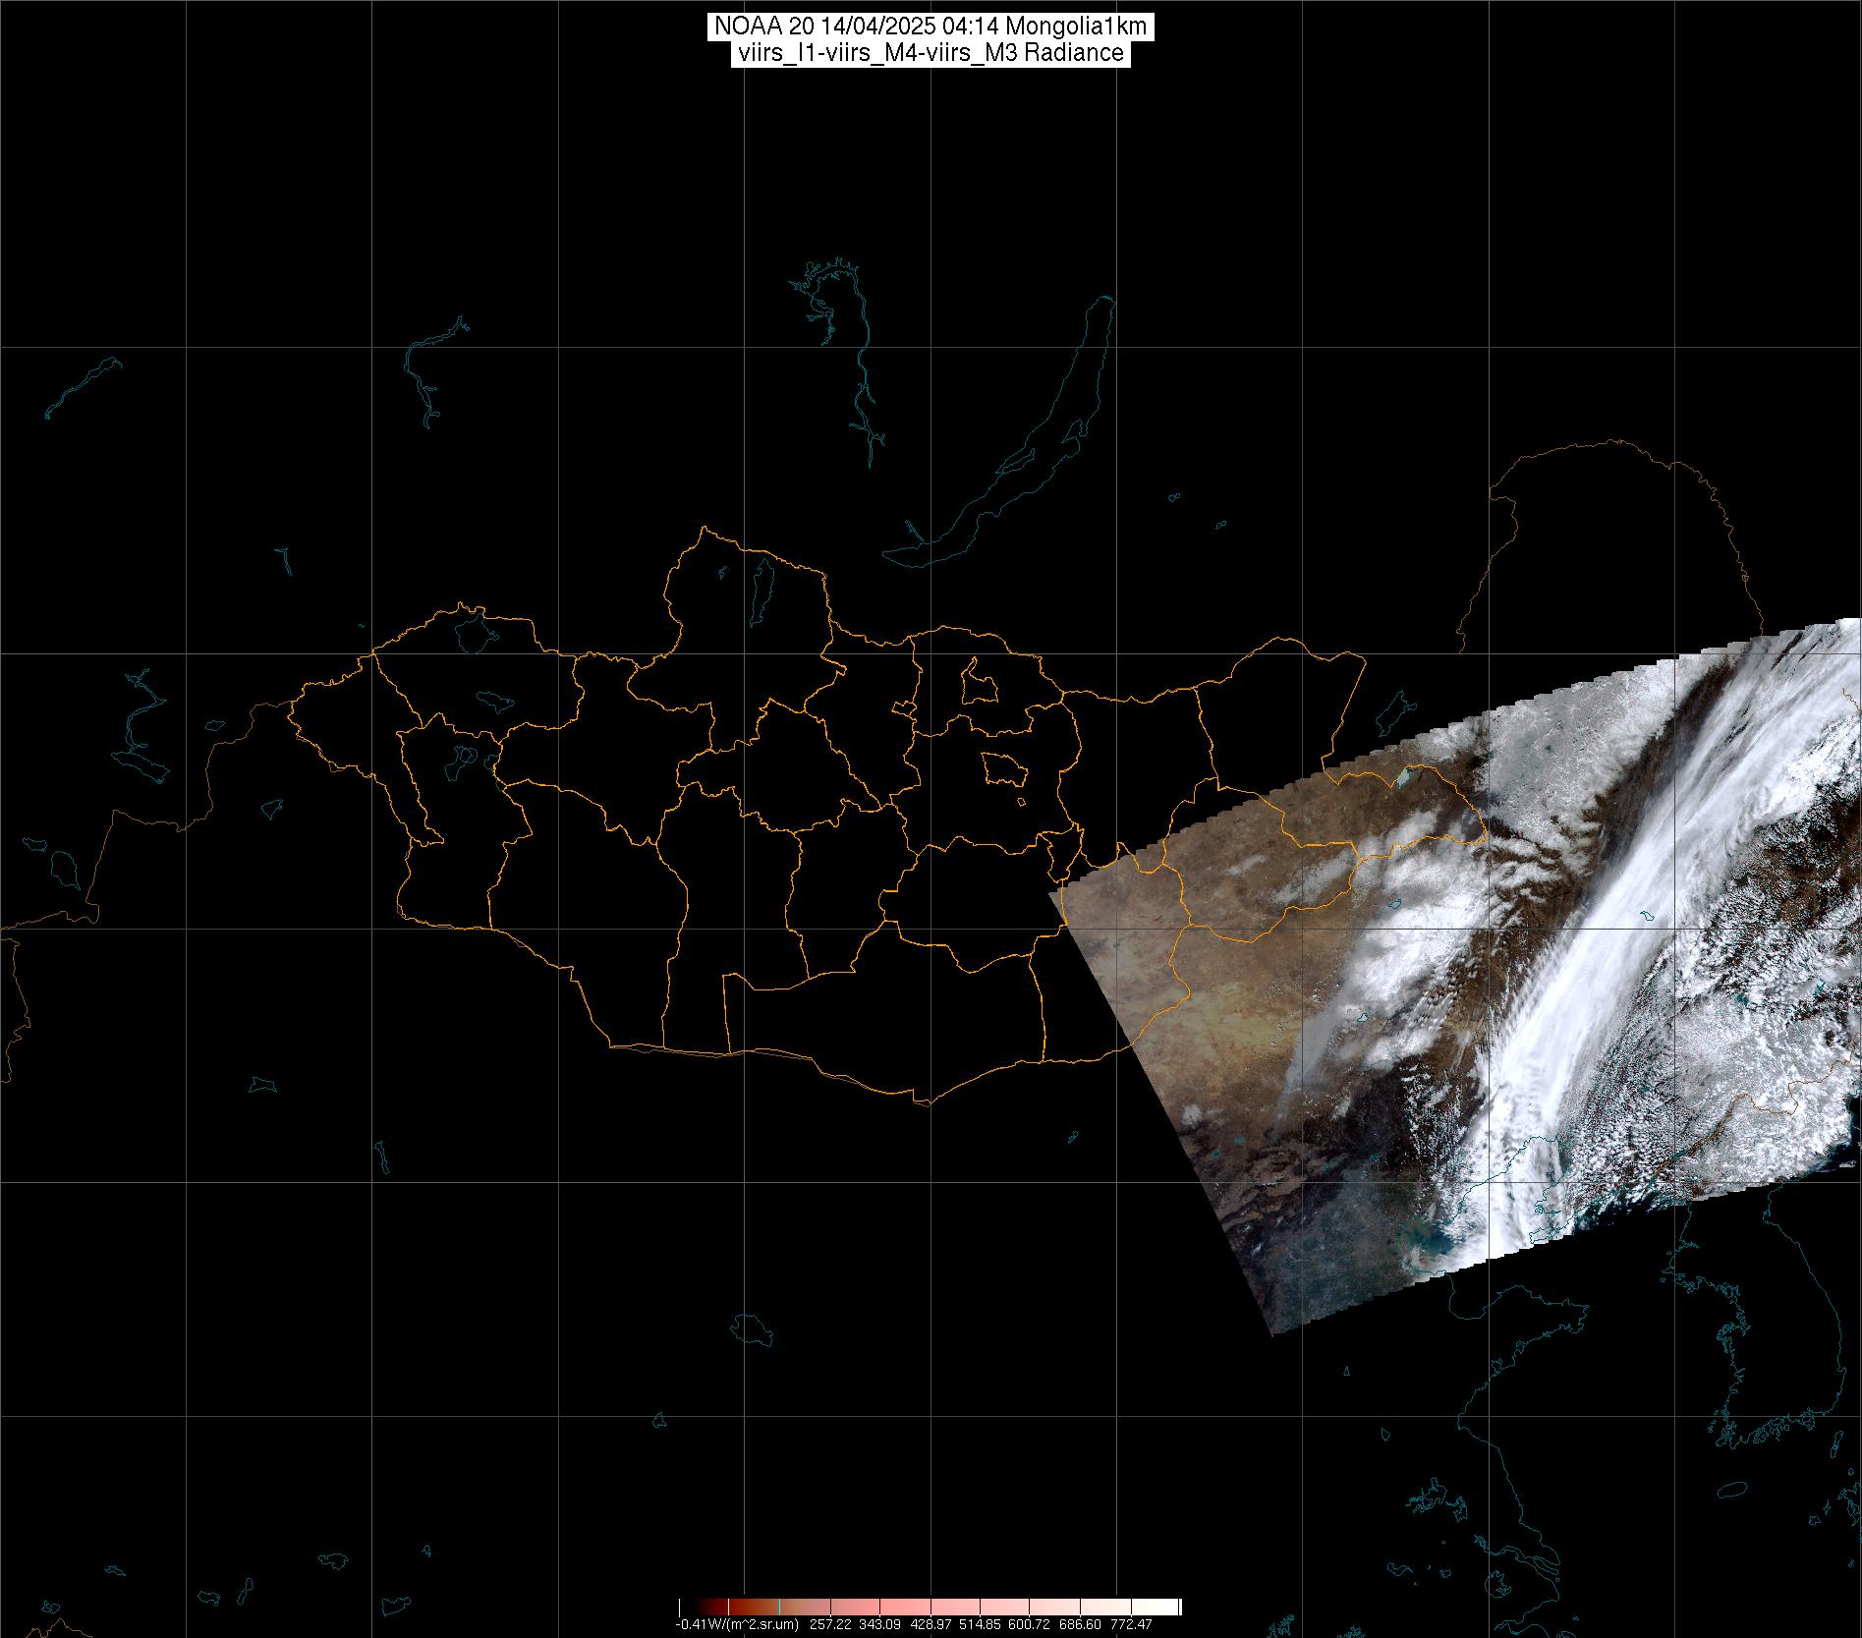1862x1638 pixels.
Task: Click the viirs_I1-viirs_M4-viirs_M3 Radiance subtitle
Action: click(930, 53)
